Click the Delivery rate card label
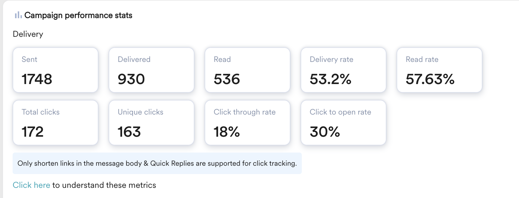Image resolution: width=519 pixels, height=198 pixels. point(331,60)
